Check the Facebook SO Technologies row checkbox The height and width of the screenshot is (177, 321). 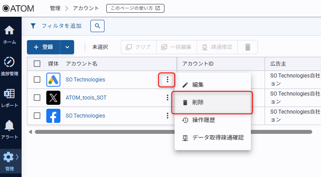click(x=37, y=116)
